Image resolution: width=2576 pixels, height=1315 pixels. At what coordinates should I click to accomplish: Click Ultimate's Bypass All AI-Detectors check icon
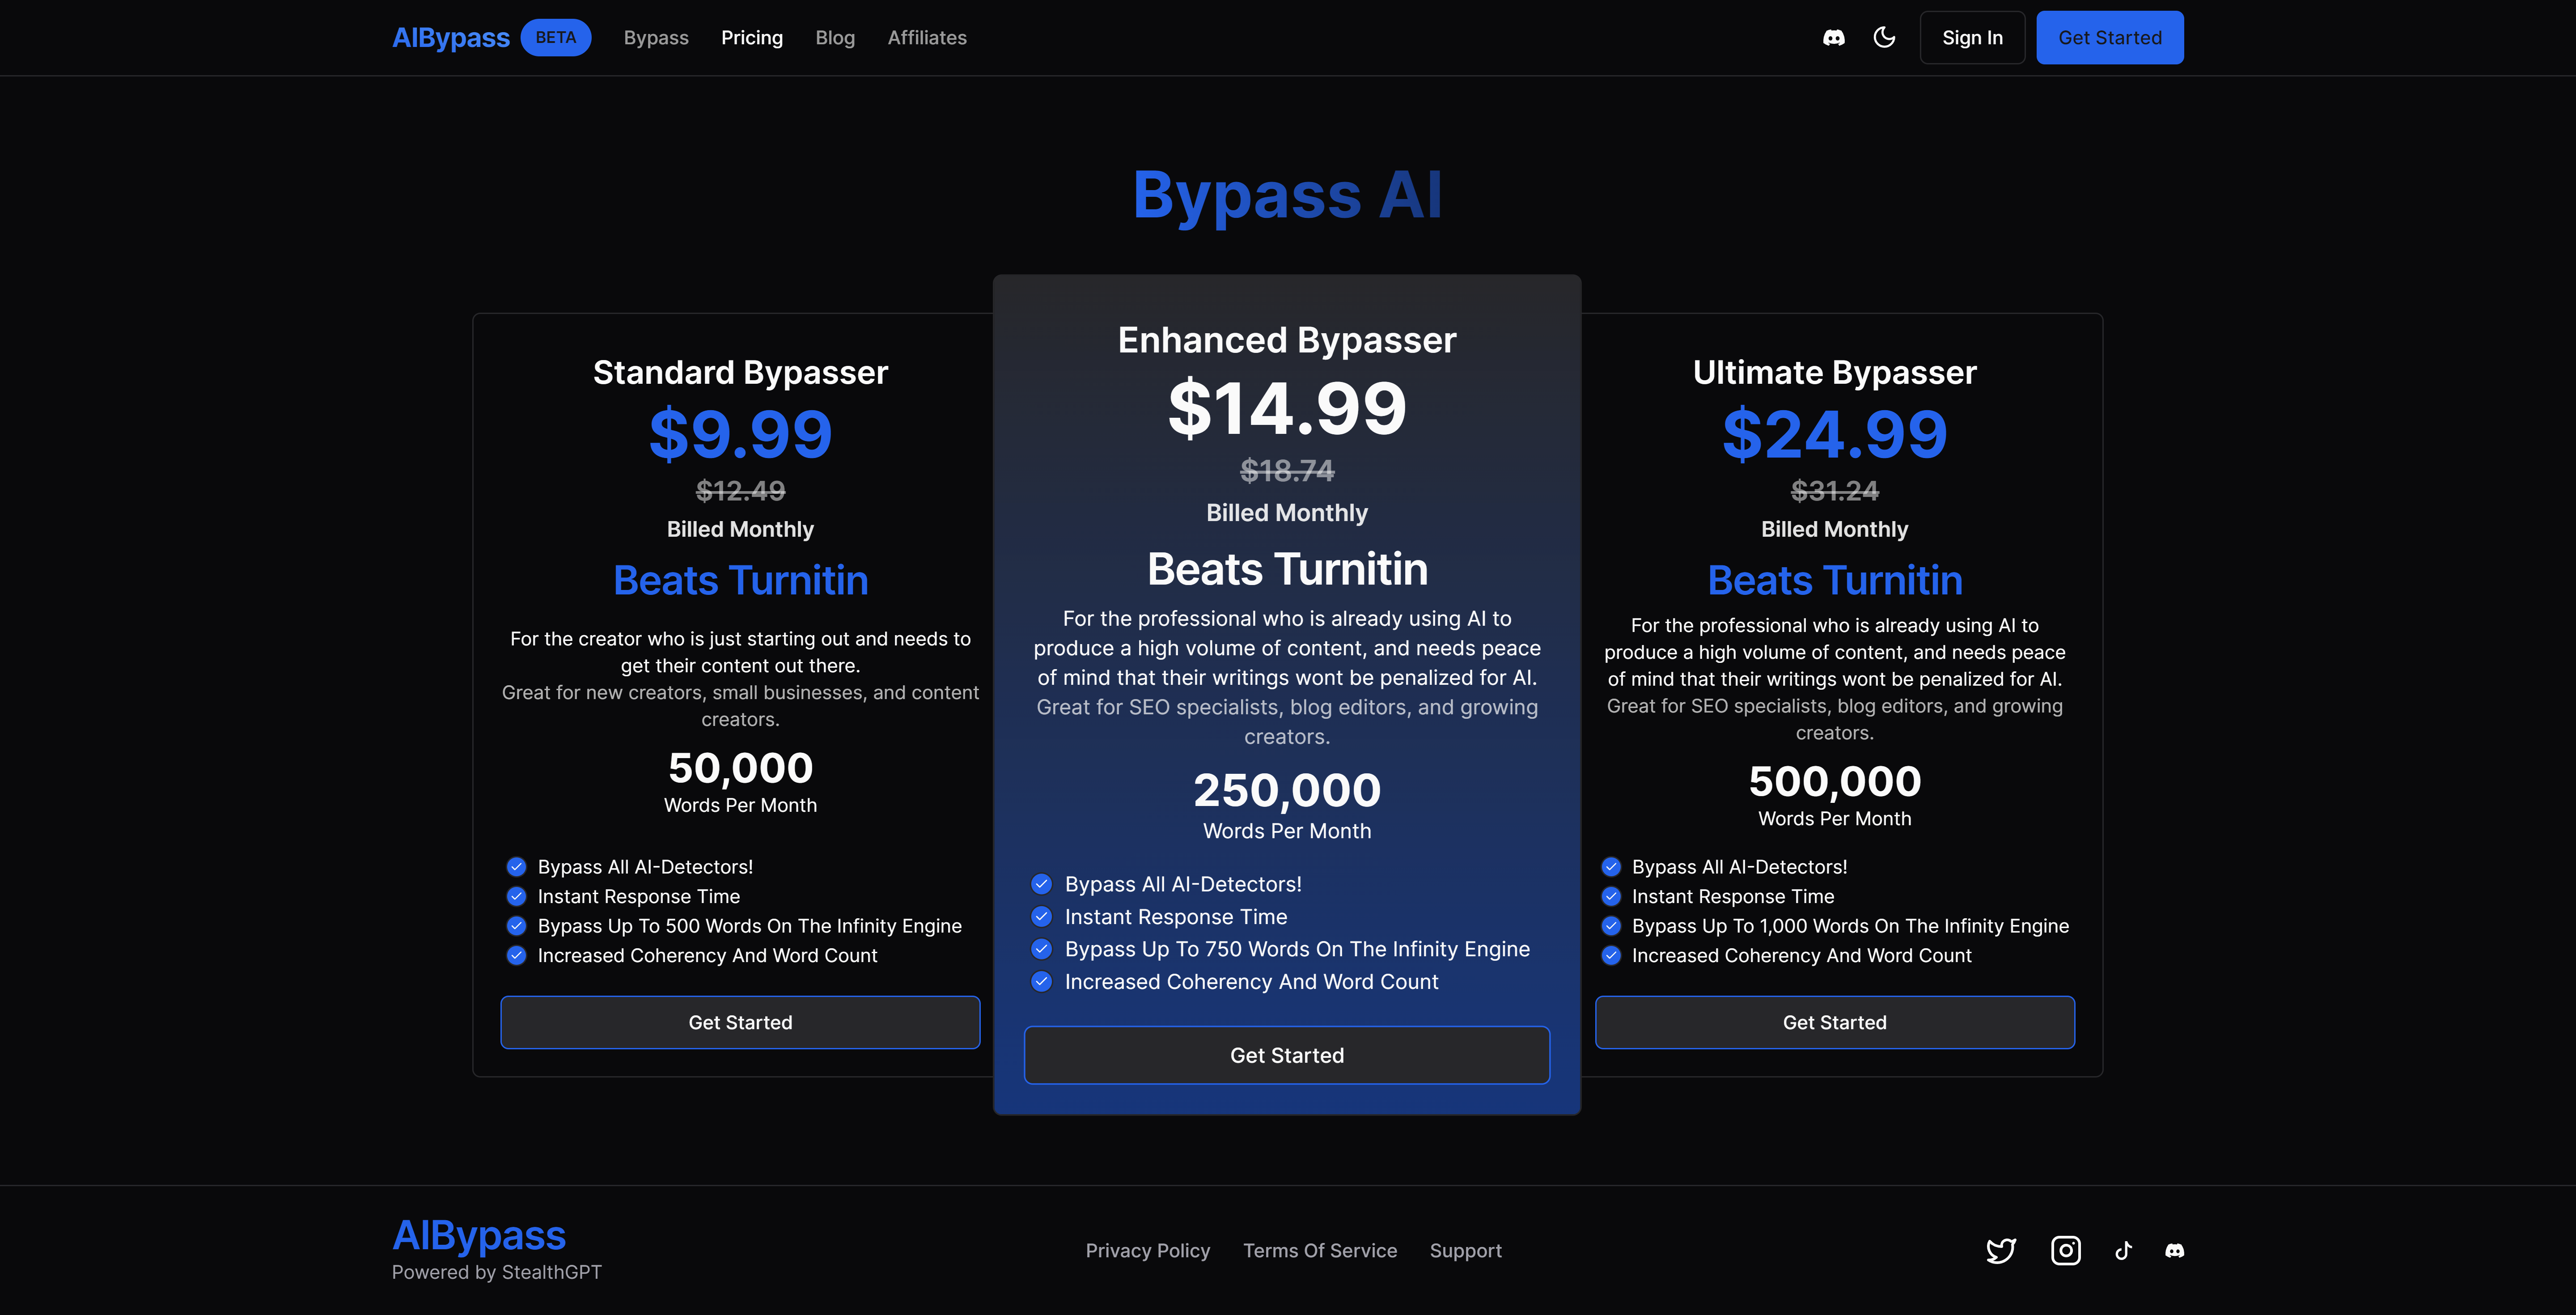point(1611,866)
